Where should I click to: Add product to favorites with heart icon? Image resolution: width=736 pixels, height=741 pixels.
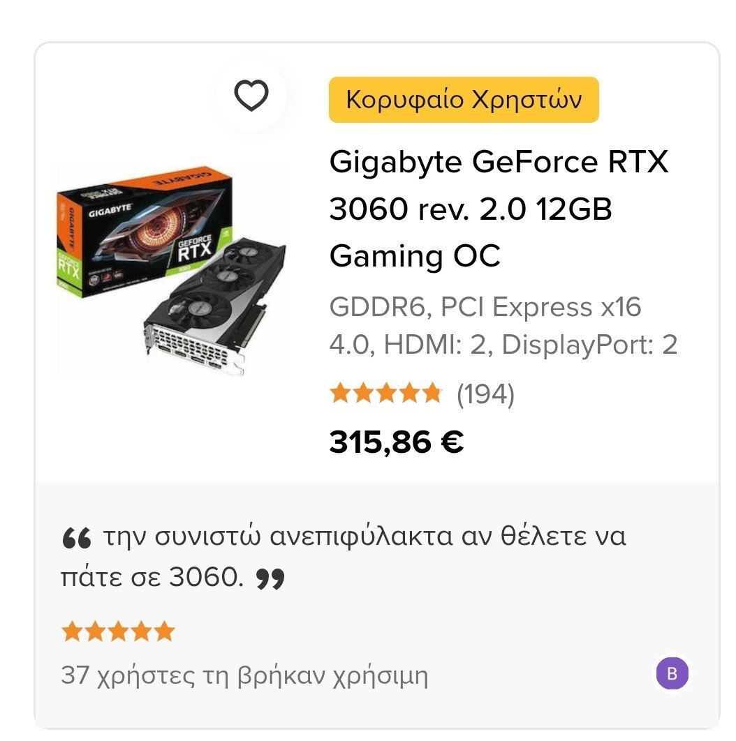[251, 96]
